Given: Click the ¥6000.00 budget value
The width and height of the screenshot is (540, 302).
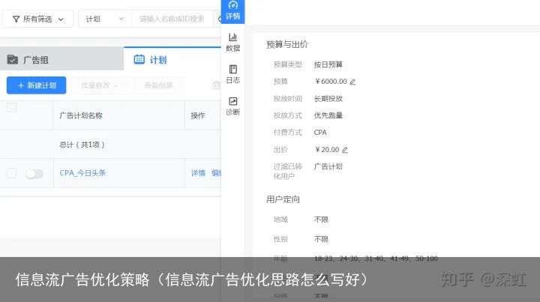Looking at the screenshot, I should [x=331, y=82].
